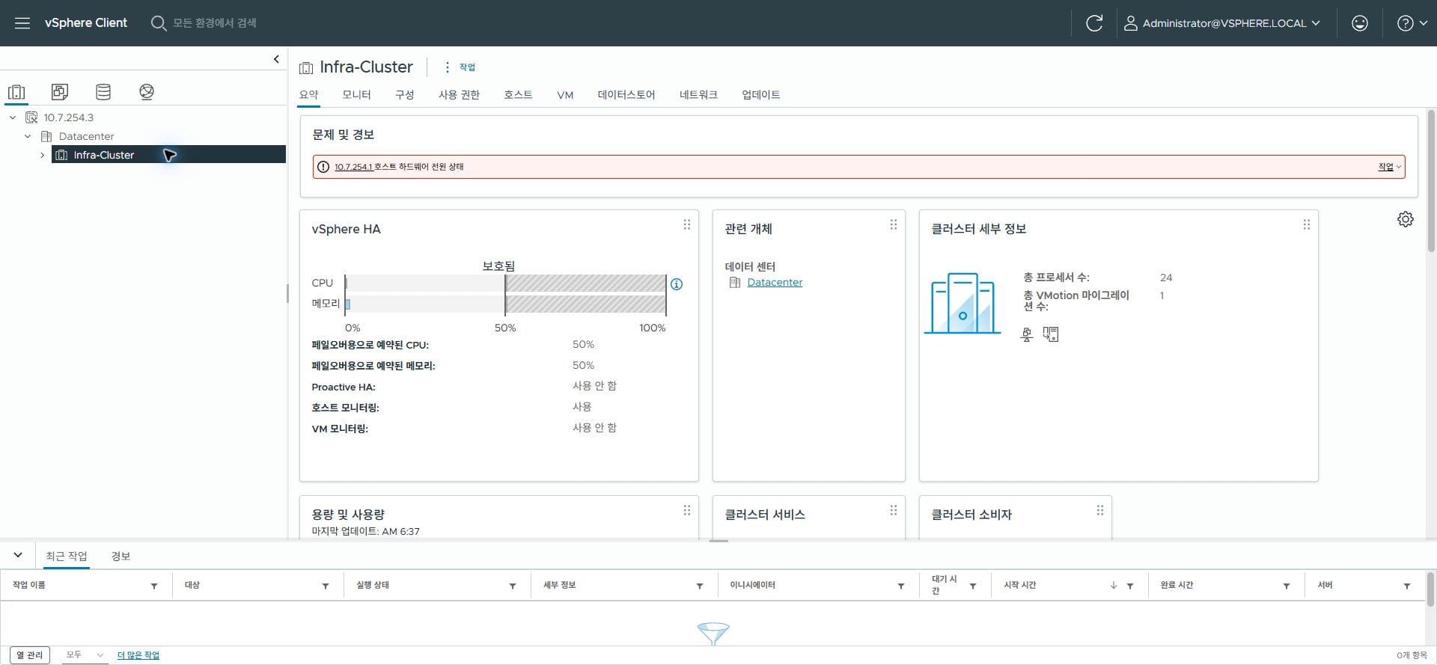Open the help menu dropdown

click(1412, 23)
